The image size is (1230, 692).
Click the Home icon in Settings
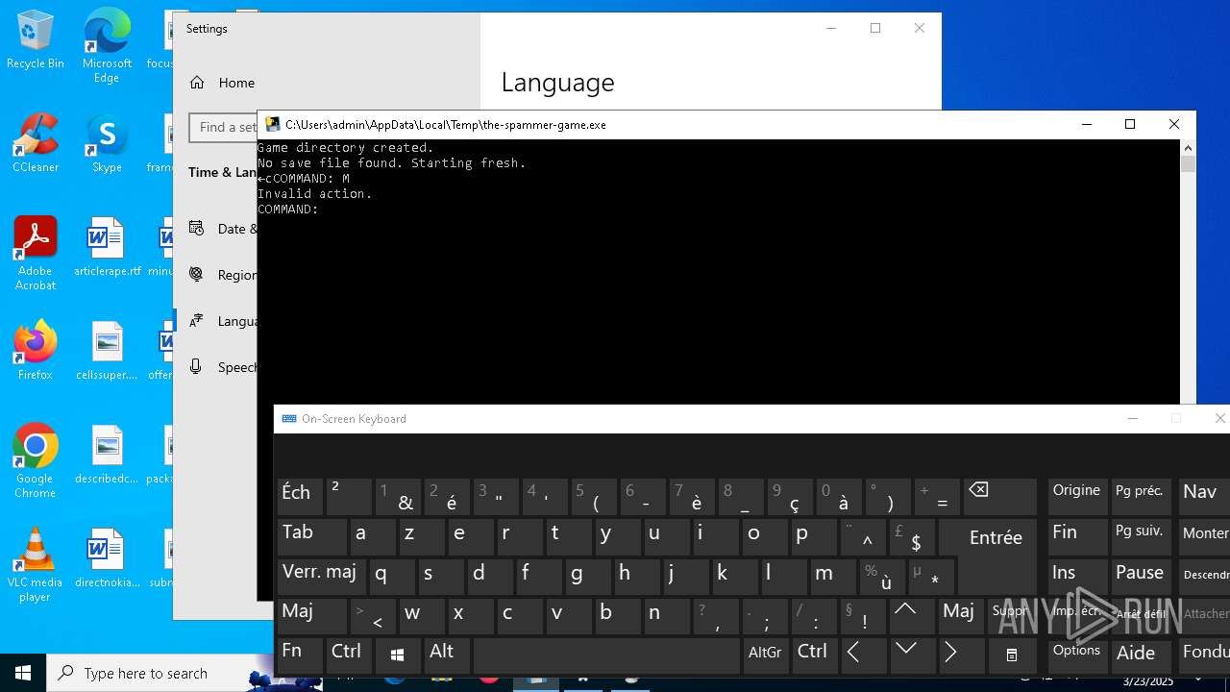197,83
